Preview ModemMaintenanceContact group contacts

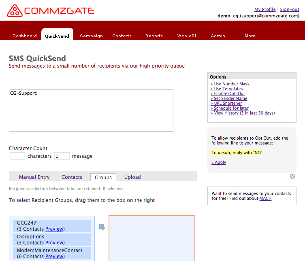point(54,257)
